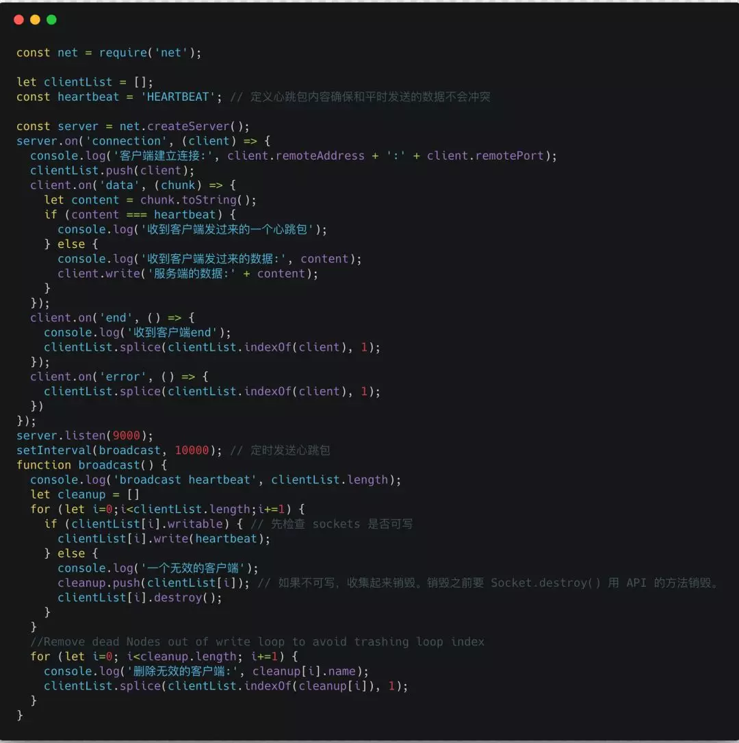Click the line "let clientList = [];"
The width and height of the screenshot is (739, 743).
point(85,82)
